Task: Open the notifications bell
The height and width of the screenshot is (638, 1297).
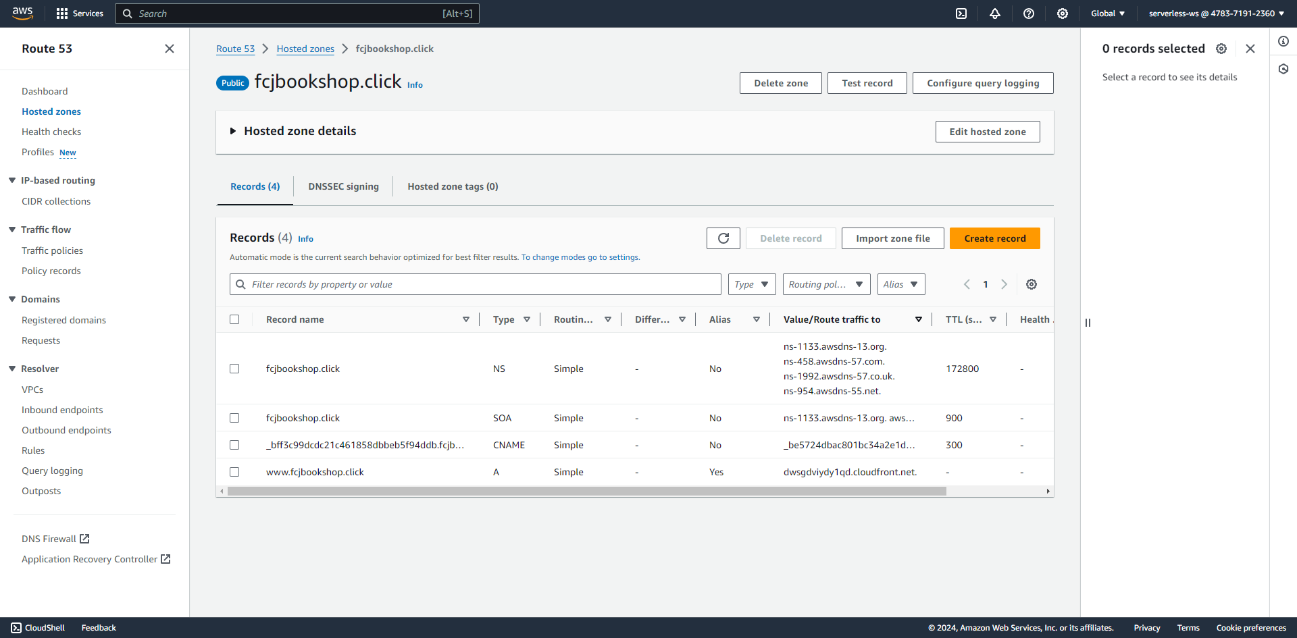Action: point(995,14)
